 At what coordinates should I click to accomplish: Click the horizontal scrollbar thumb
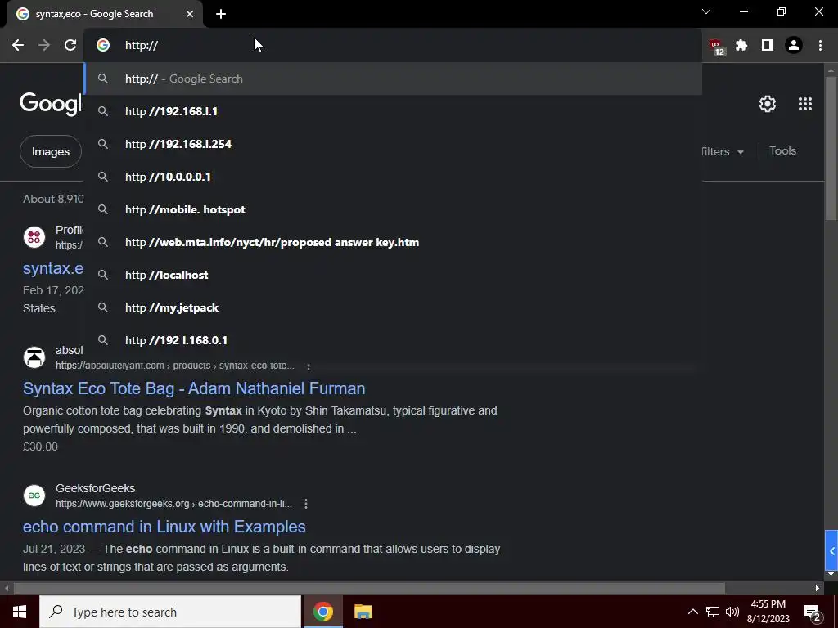(x=369, y=589)
